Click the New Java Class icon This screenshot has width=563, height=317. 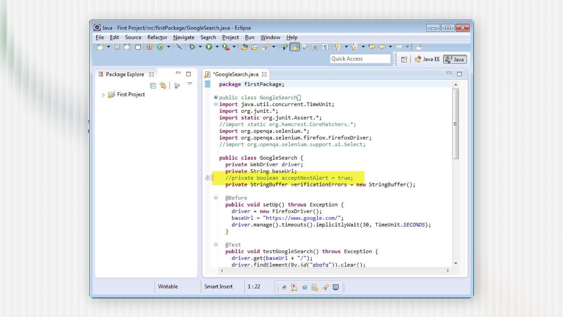click(x=160, y=47)
